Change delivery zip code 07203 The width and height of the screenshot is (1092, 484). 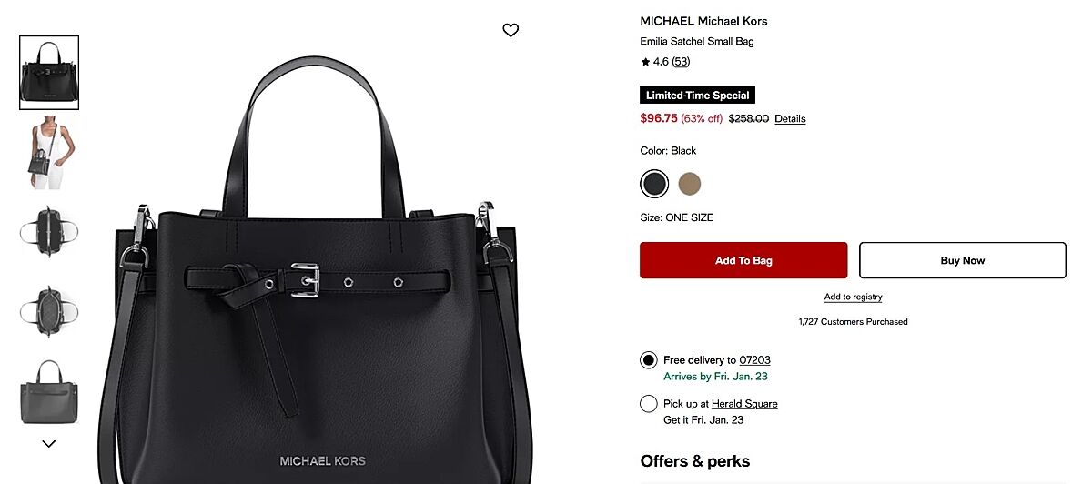coord(754,360)
